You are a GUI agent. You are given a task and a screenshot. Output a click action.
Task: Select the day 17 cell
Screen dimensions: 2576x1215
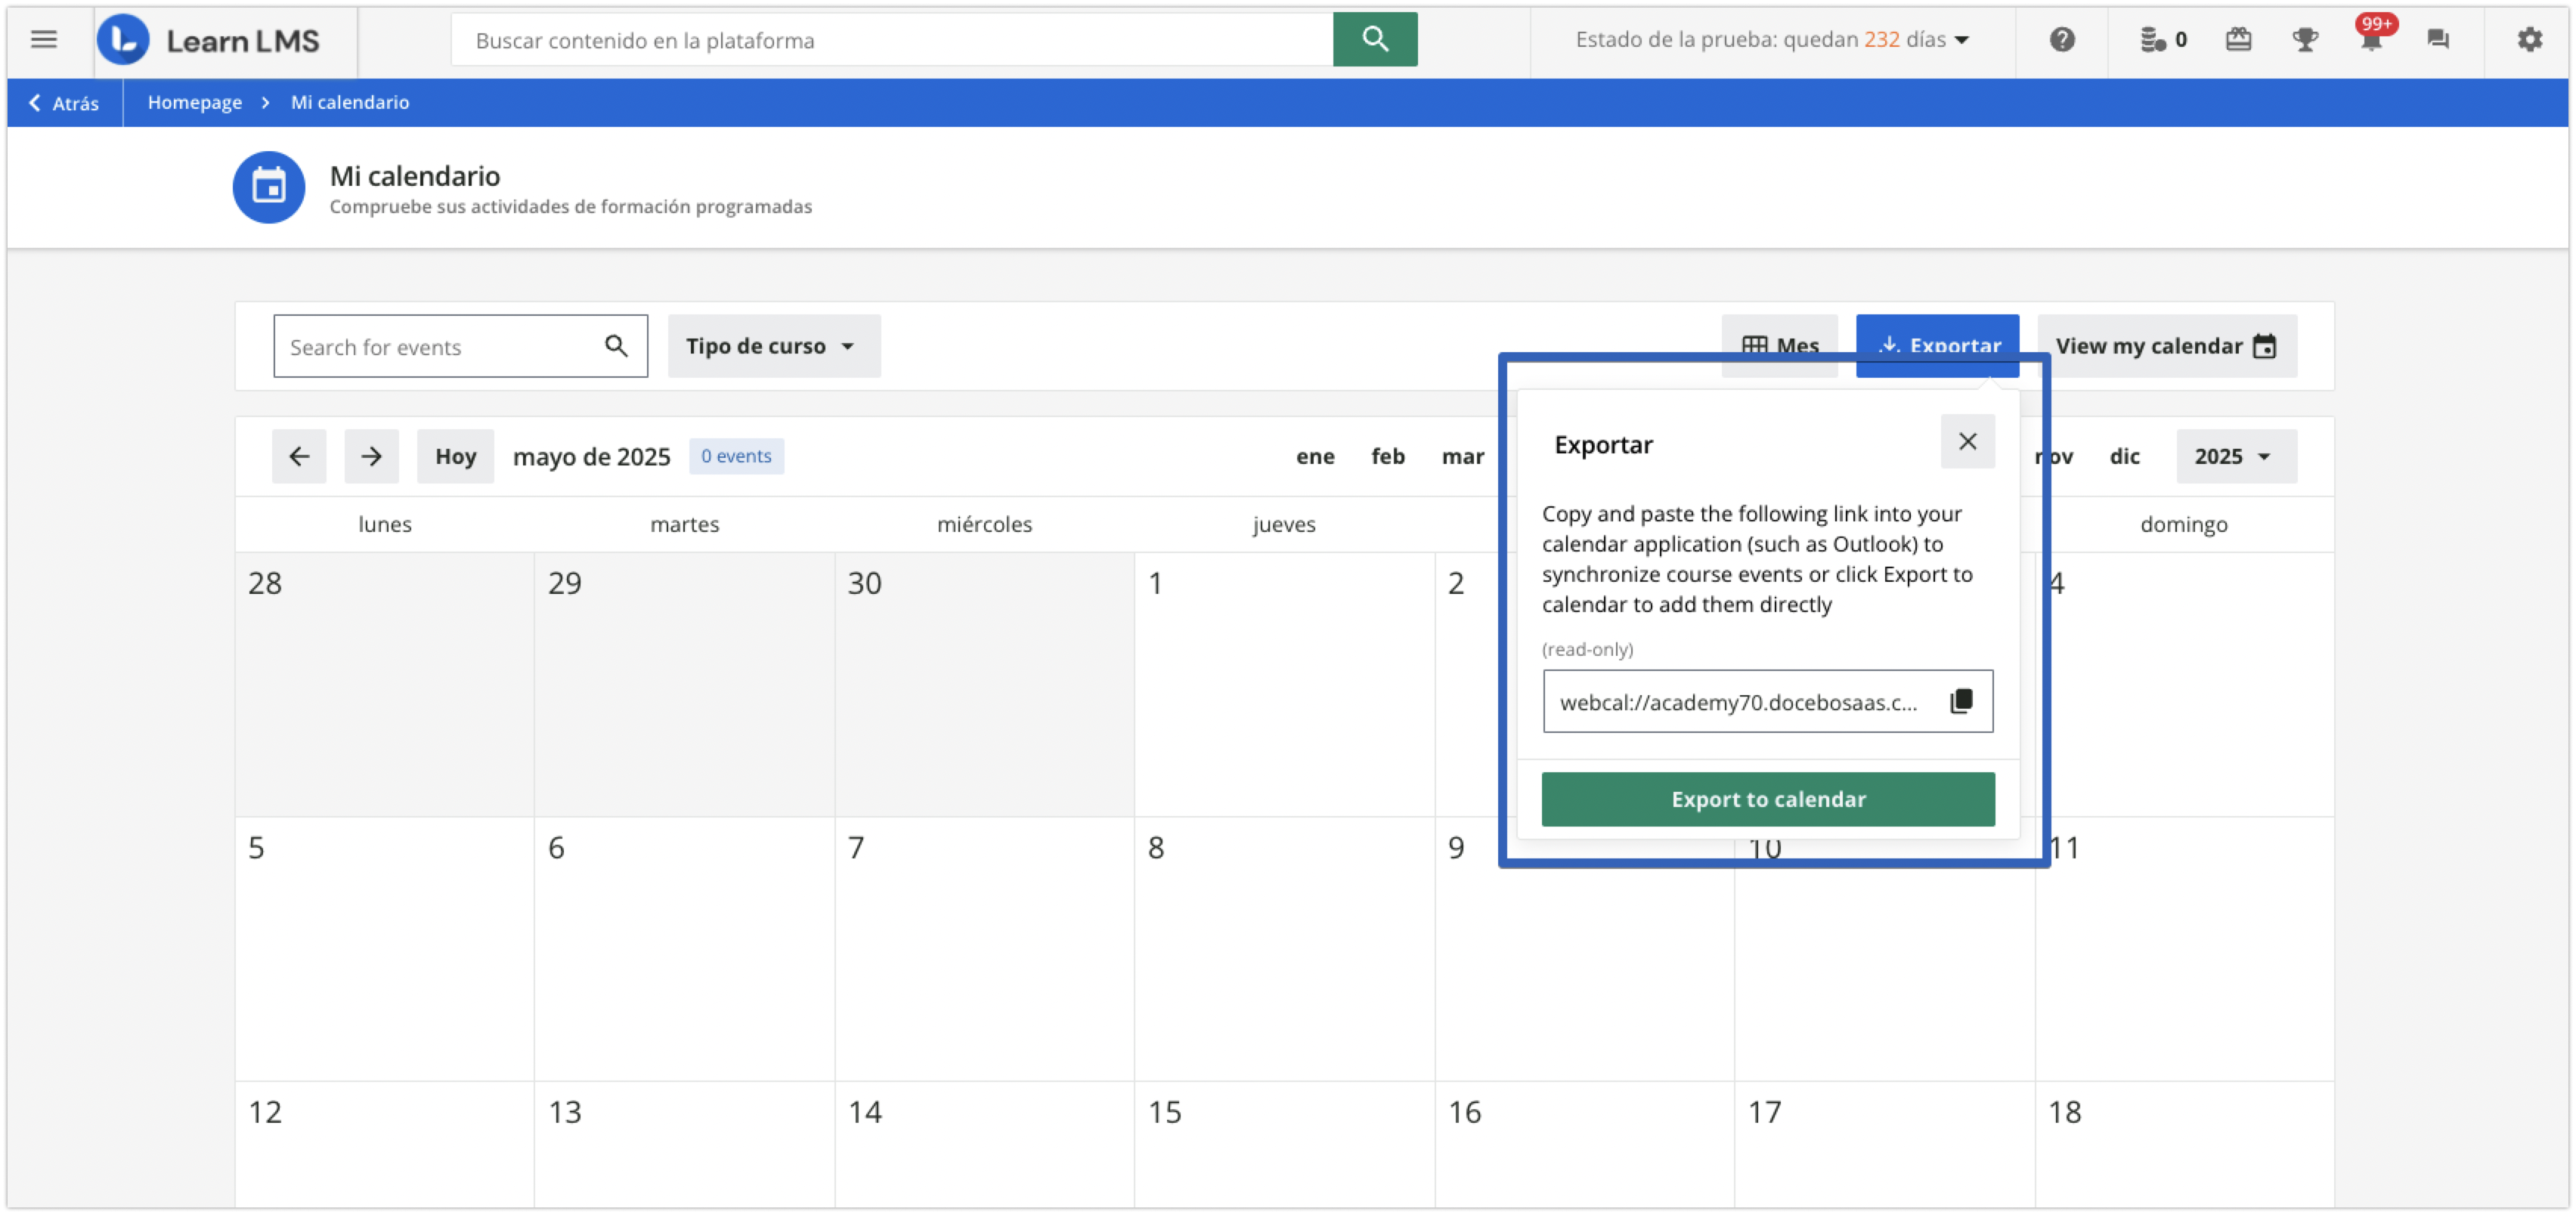pos(1884,1145)
